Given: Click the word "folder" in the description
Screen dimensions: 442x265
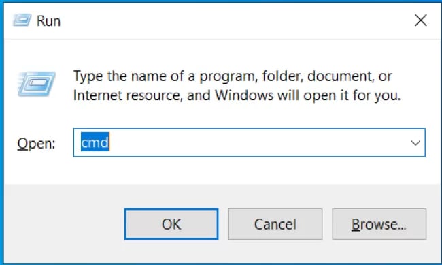Looking at the screenshot, I should (x=283, y=76).
